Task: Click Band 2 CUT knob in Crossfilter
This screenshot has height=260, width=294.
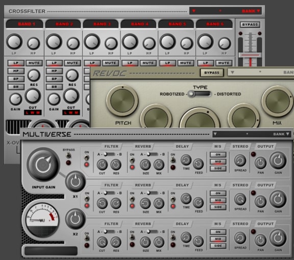Action: [x=71, y=96]
